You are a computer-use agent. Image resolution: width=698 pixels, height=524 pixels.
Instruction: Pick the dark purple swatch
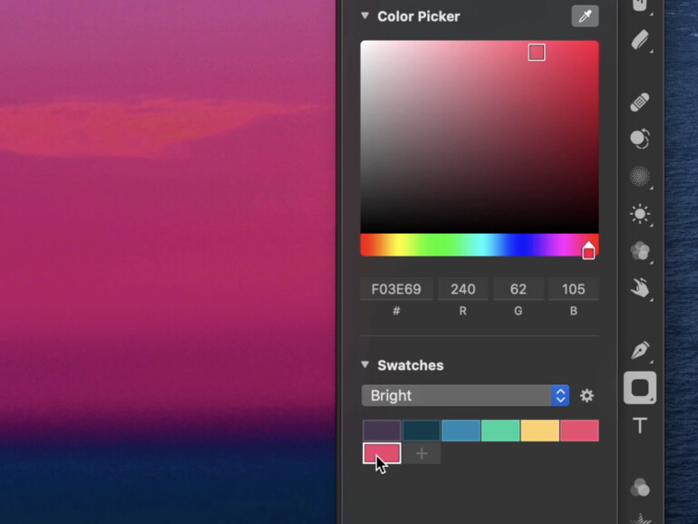(x=382, y=431)
